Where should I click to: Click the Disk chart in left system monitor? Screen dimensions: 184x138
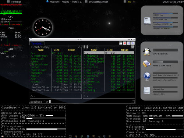11,43
